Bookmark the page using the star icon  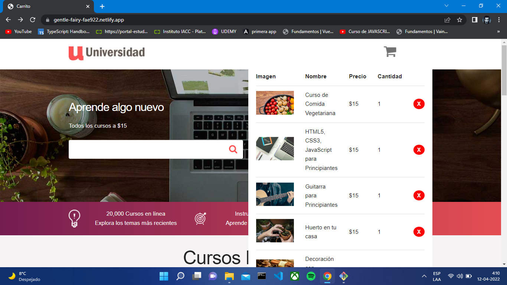[x=460, y=20]
